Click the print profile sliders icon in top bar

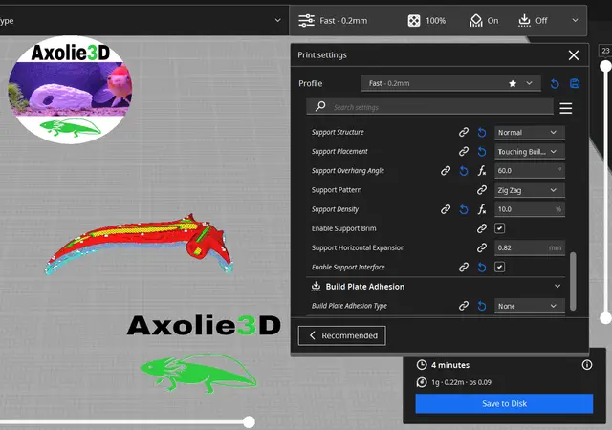click(x=306, y=20)
